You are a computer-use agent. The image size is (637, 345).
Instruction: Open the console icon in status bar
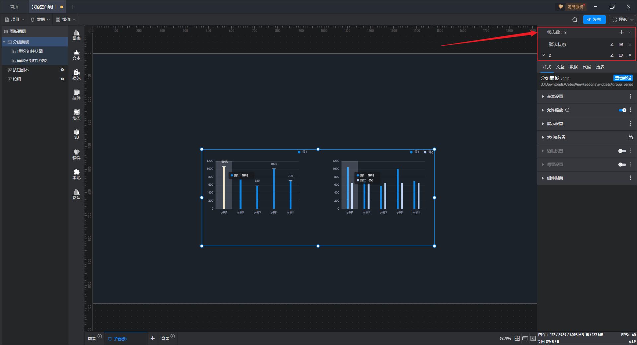pyautogui.click(x=533, y=338)
